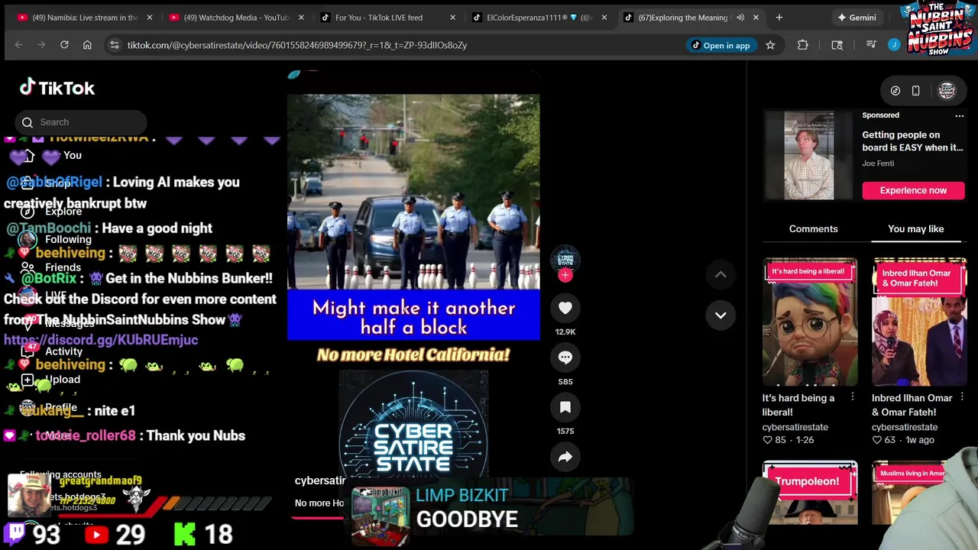Open the Friends sidebar item
The height and width of the screenshot is (550, 978).
point(63,267)
